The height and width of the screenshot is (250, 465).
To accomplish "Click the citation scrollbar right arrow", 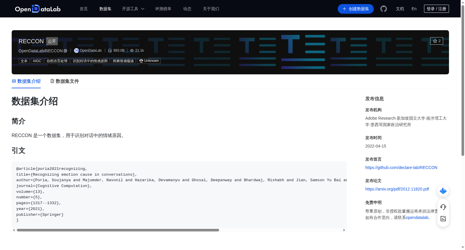I will 344,230.
